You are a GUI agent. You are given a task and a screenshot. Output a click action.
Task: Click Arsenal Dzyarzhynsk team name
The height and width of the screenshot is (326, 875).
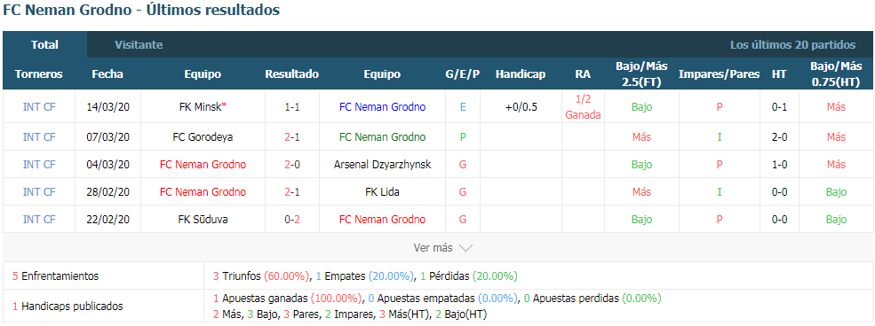[382, 165]
